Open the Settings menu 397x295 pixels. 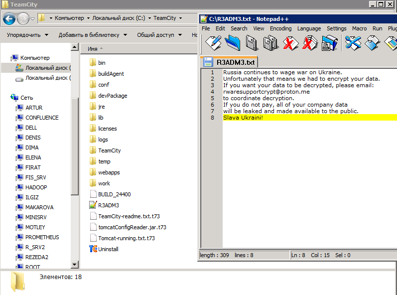337,28
